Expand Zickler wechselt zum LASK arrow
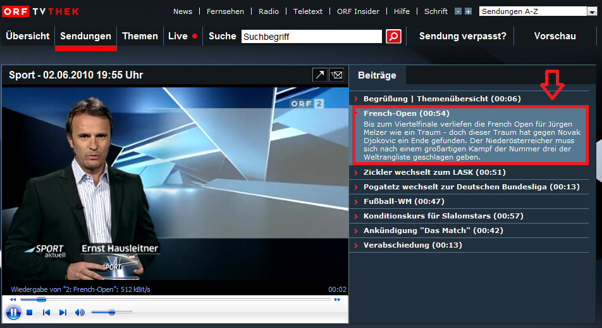 pyautogui.click(x=356, y=173)
